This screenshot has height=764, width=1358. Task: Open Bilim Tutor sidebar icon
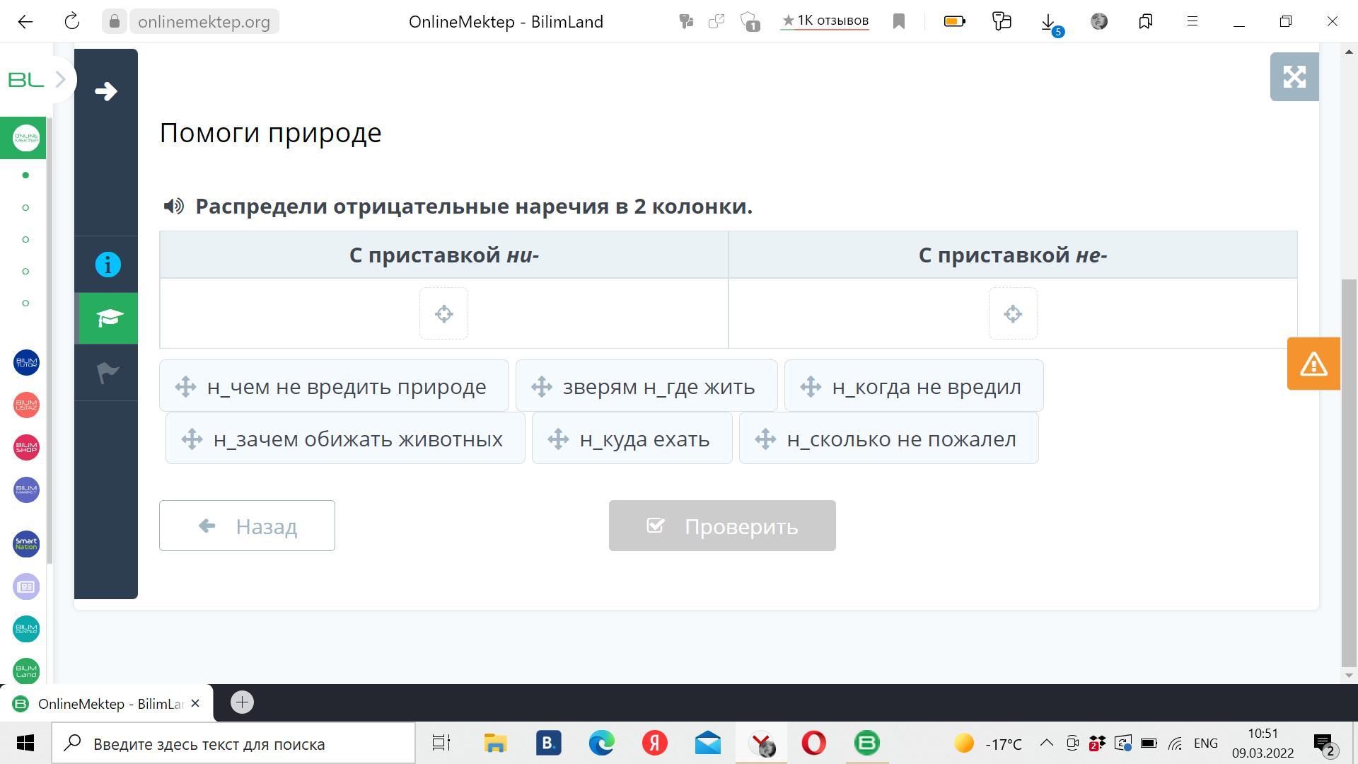(26, 362)
